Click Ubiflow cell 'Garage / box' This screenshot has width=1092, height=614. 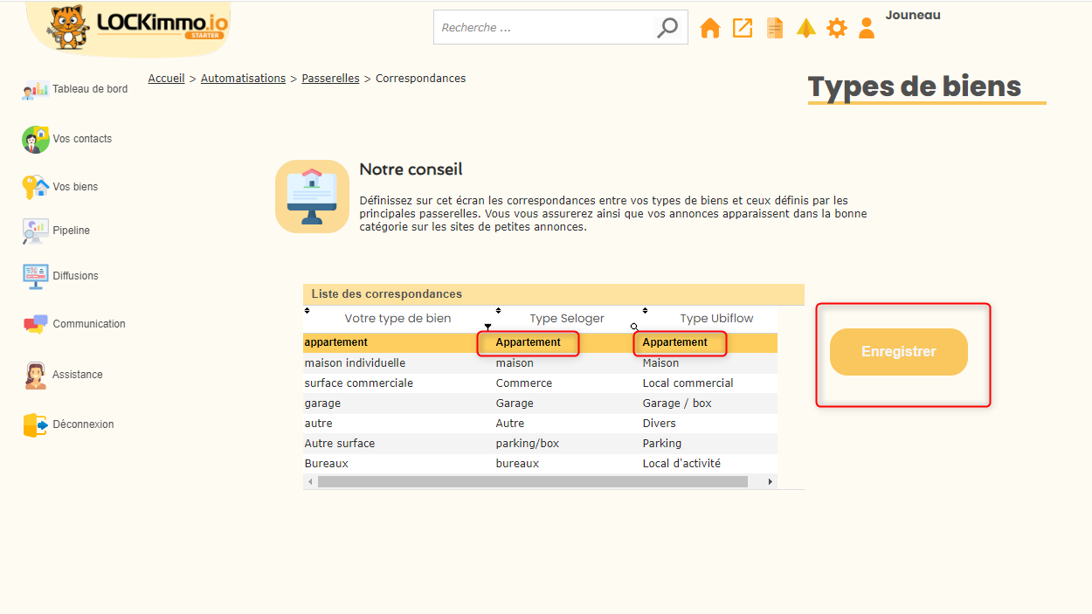point(677,404)
